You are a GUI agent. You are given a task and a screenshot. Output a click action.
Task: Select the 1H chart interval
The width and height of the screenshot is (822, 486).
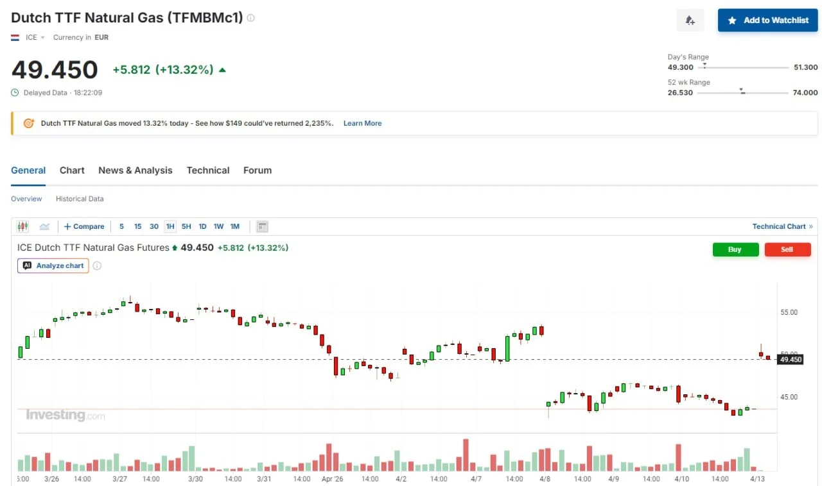click(x=170, y=226)
